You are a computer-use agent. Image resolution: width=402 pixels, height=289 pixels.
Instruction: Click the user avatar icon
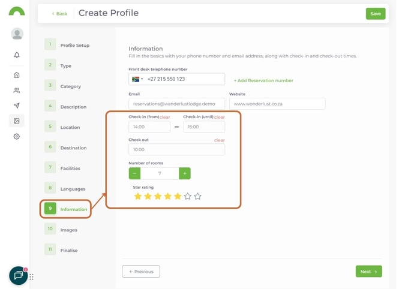(x=17, y=34)
